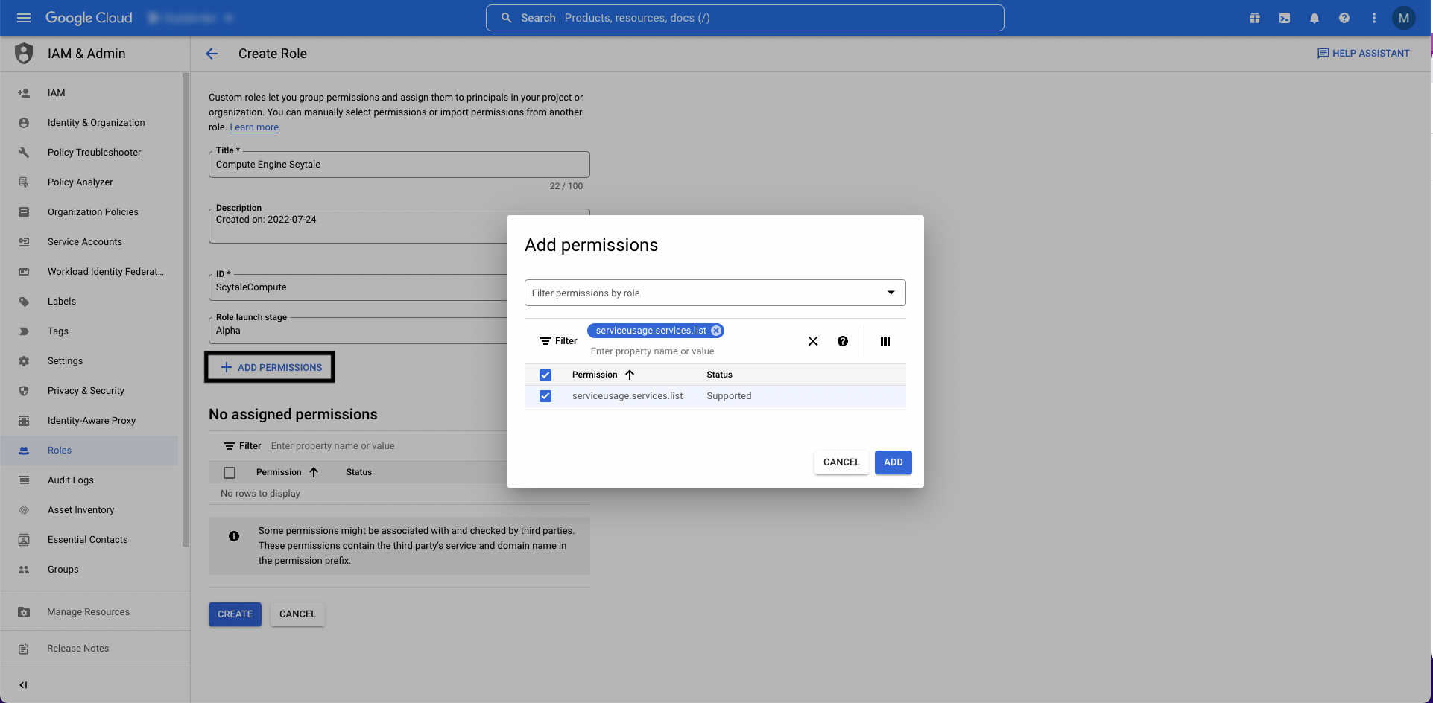The height and width of the screenshot is (703, 1433).
Task: Click the IAM & Admin shield icon
Action: 24,54
